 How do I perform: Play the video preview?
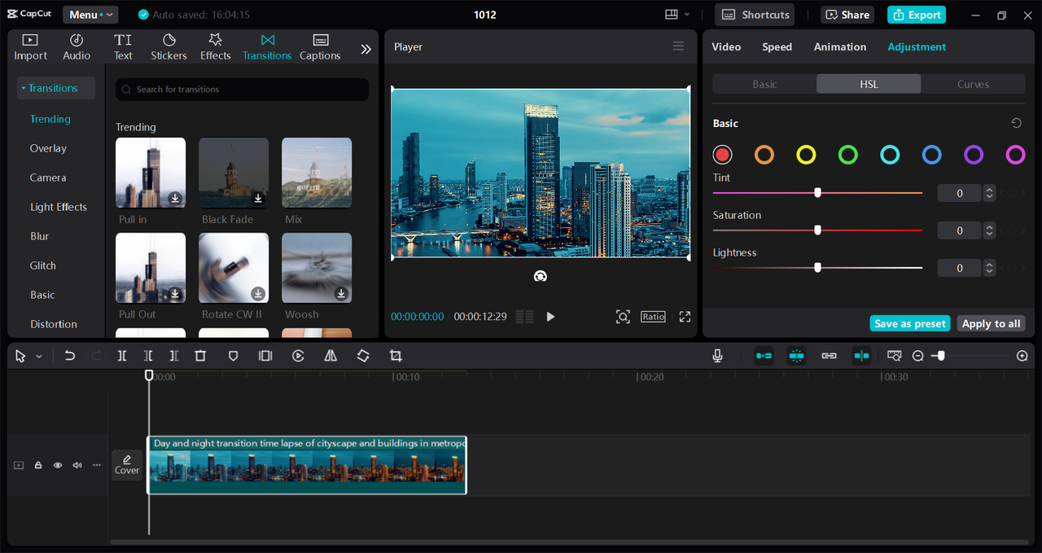(550, 317)
